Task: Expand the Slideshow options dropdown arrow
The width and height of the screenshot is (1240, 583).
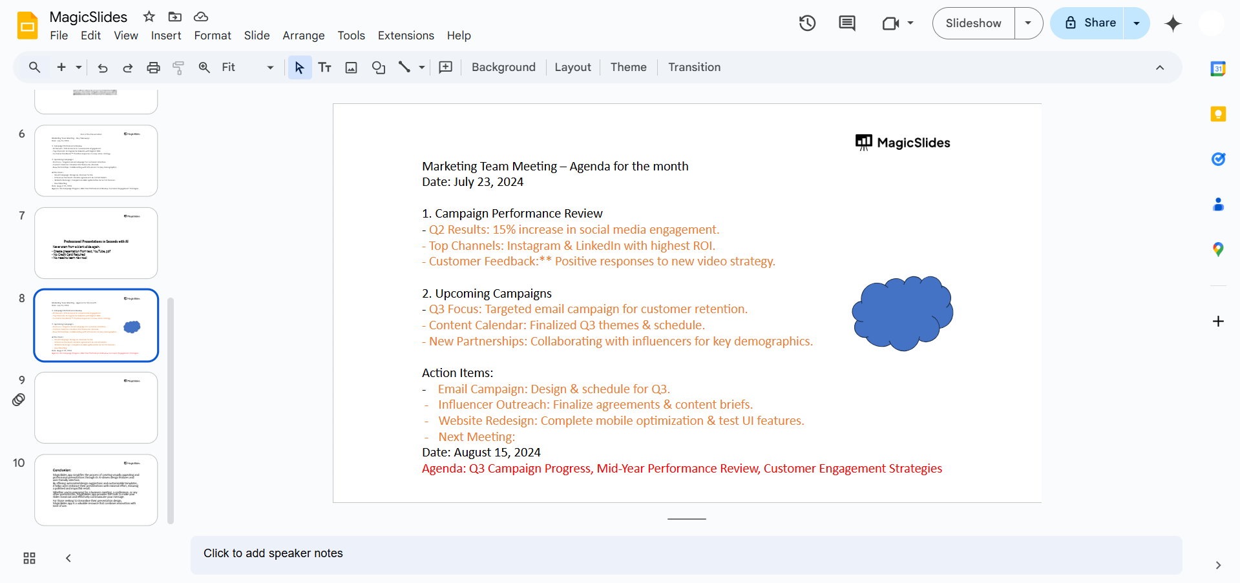Action: pos(1028,23)
